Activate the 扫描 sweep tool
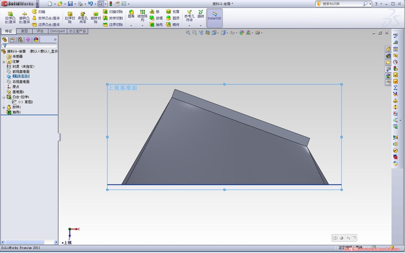 [39, 12]
